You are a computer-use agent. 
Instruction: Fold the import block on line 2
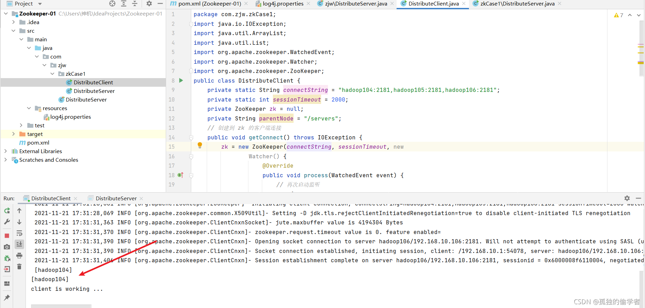(x=191, y=24)
